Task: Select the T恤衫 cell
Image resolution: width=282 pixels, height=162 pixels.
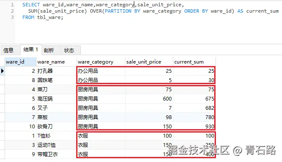Action: (x=57, y=136)
